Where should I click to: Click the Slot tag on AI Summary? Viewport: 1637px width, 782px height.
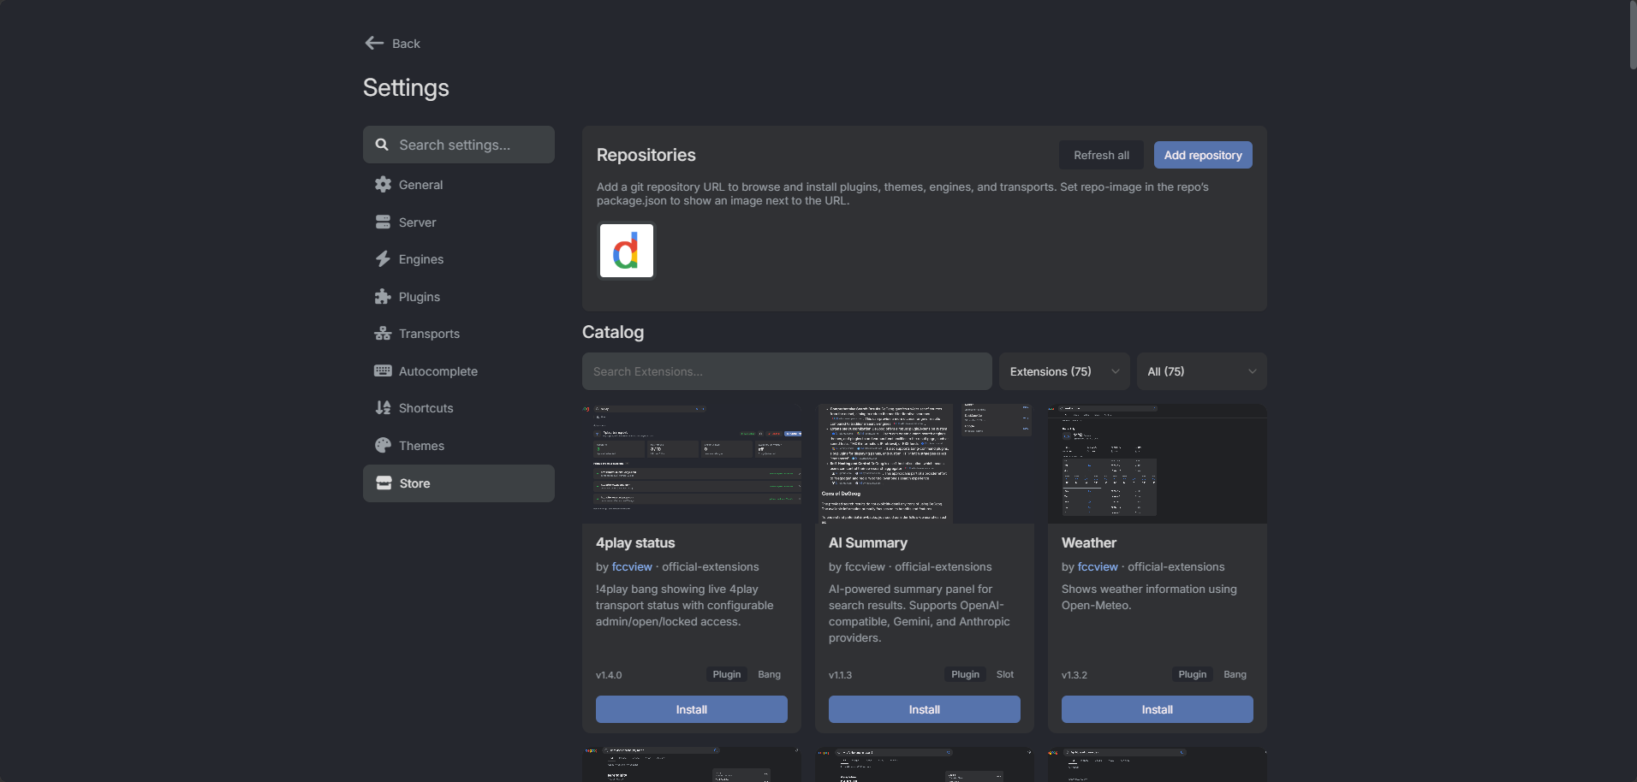(x=1005, y=674)
